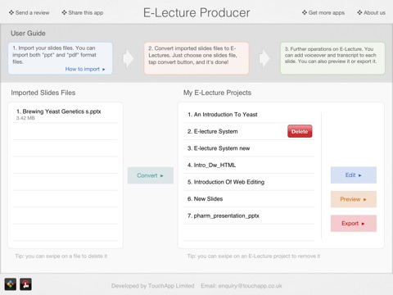Click the Get more apps icon

(x=305, y=12)
